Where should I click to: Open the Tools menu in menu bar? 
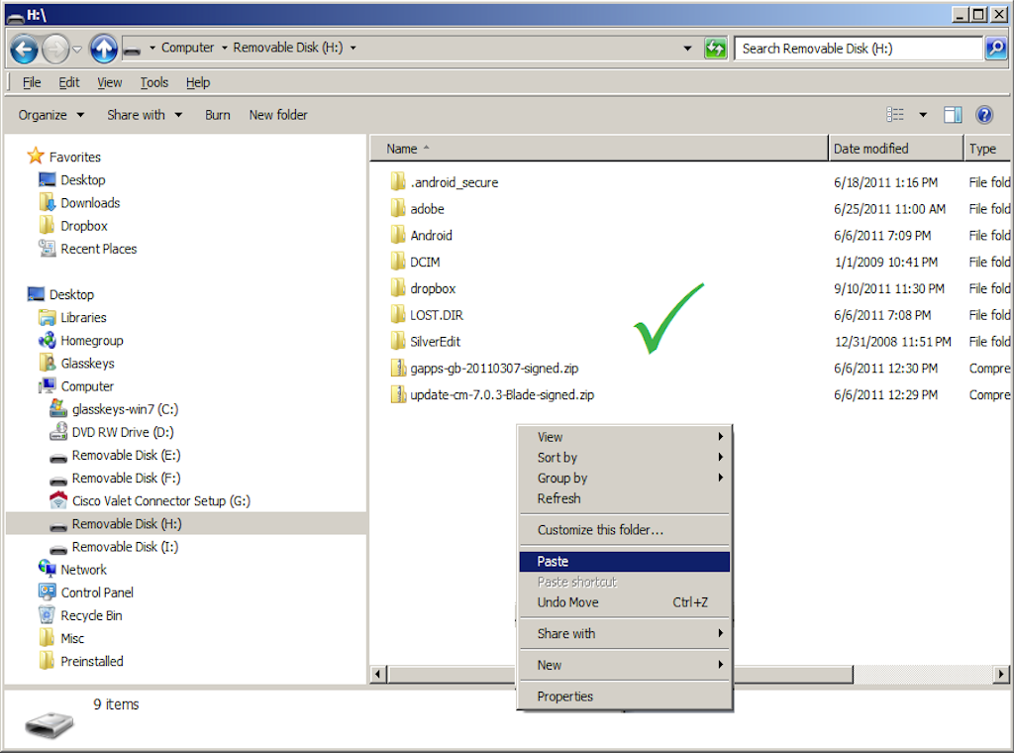[153, 82]
